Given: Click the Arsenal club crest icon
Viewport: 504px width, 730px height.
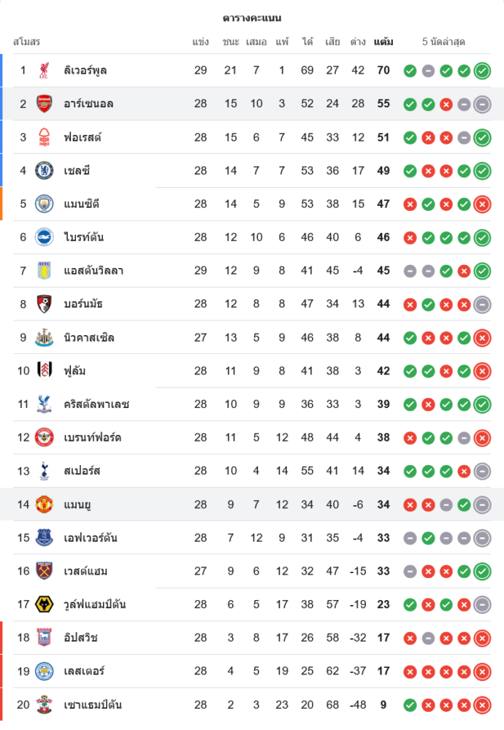Looking at the screenshot, I should pos(45,104).
